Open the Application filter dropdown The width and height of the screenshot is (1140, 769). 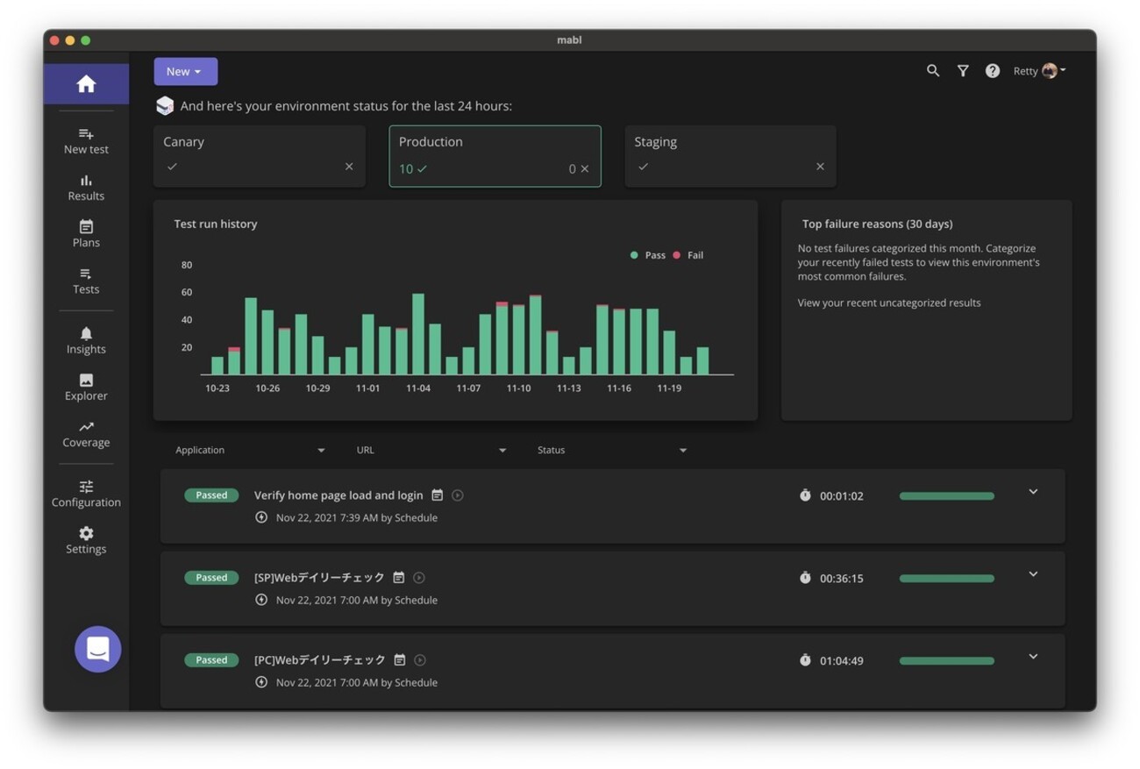point(250,450)
